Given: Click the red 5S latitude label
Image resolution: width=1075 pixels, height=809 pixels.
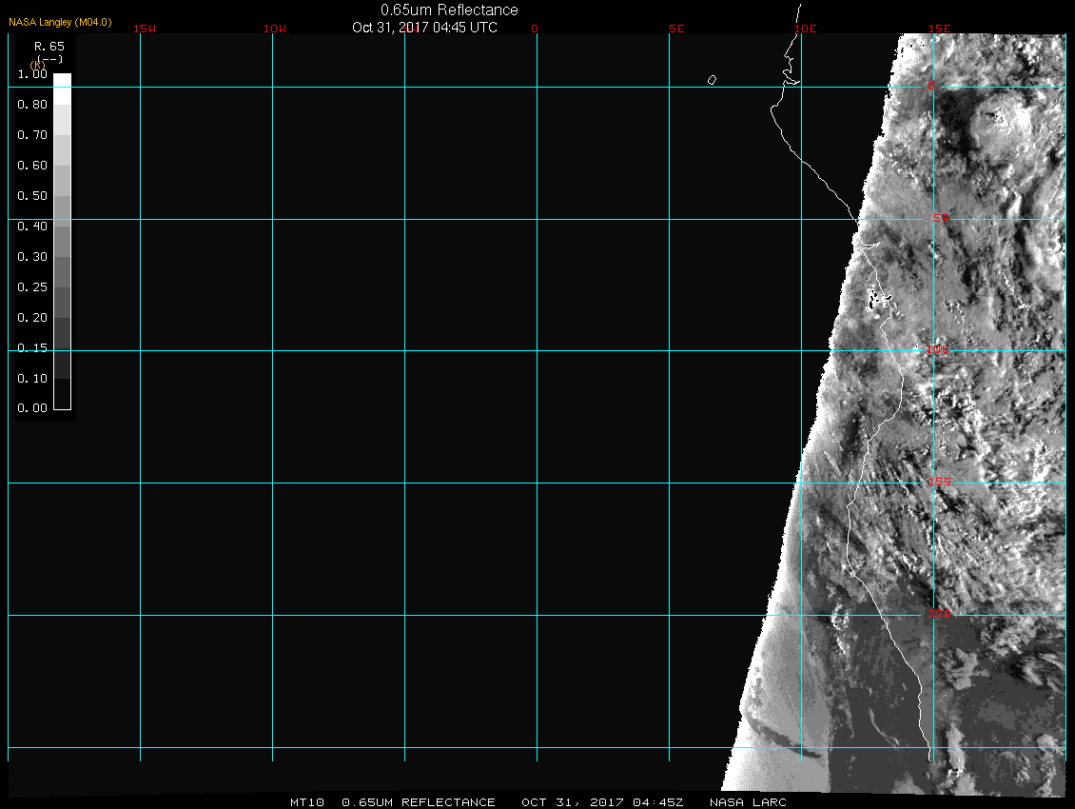Looking at the screenshot, I should point(940,219).
